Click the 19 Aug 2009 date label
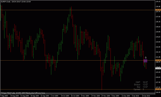Screen dimensions: 161x97 [x=14, y=96]
